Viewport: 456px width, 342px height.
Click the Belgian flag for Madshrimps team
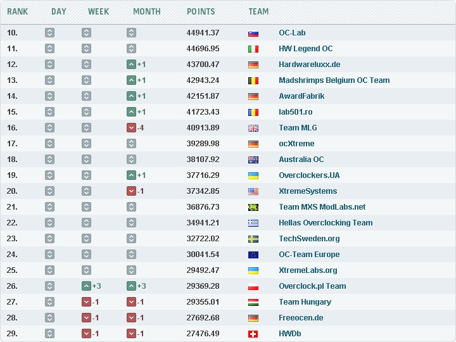pos(253,80)
